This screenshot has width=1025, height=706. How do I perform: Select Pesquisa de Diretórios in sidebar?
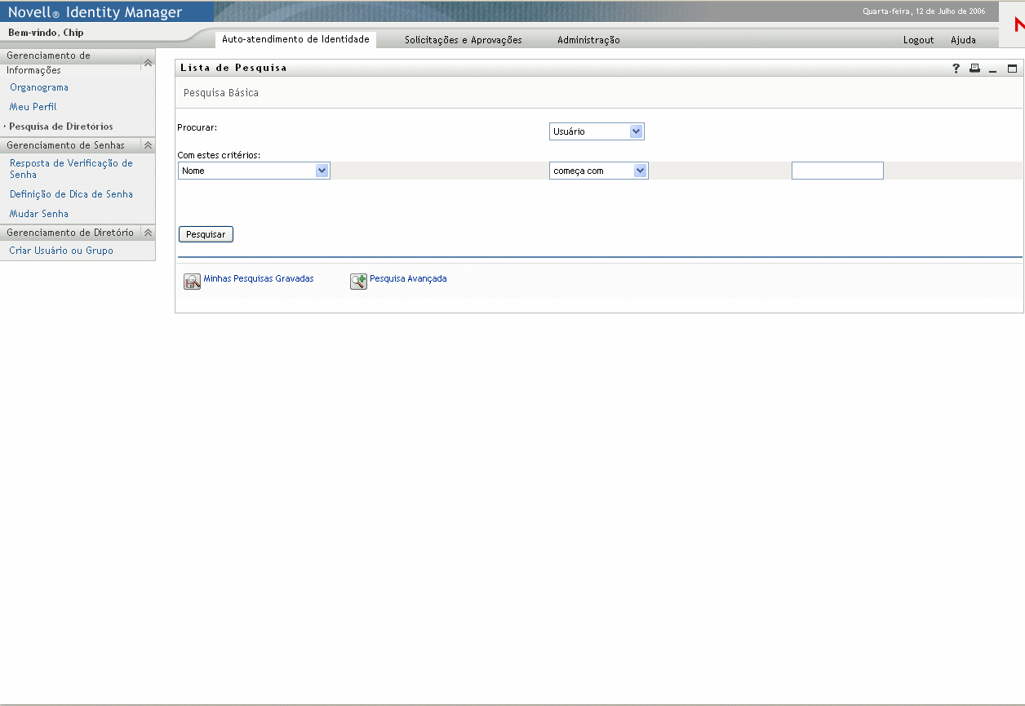pos(61,127)
